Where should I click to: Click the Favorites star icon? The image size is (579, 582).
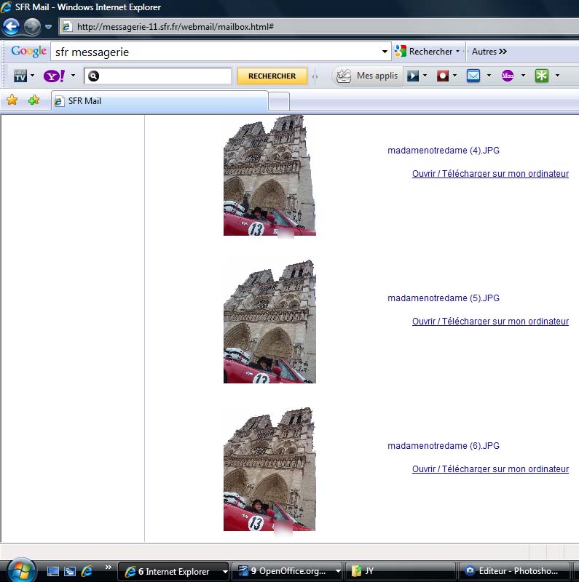pos(12,100)
